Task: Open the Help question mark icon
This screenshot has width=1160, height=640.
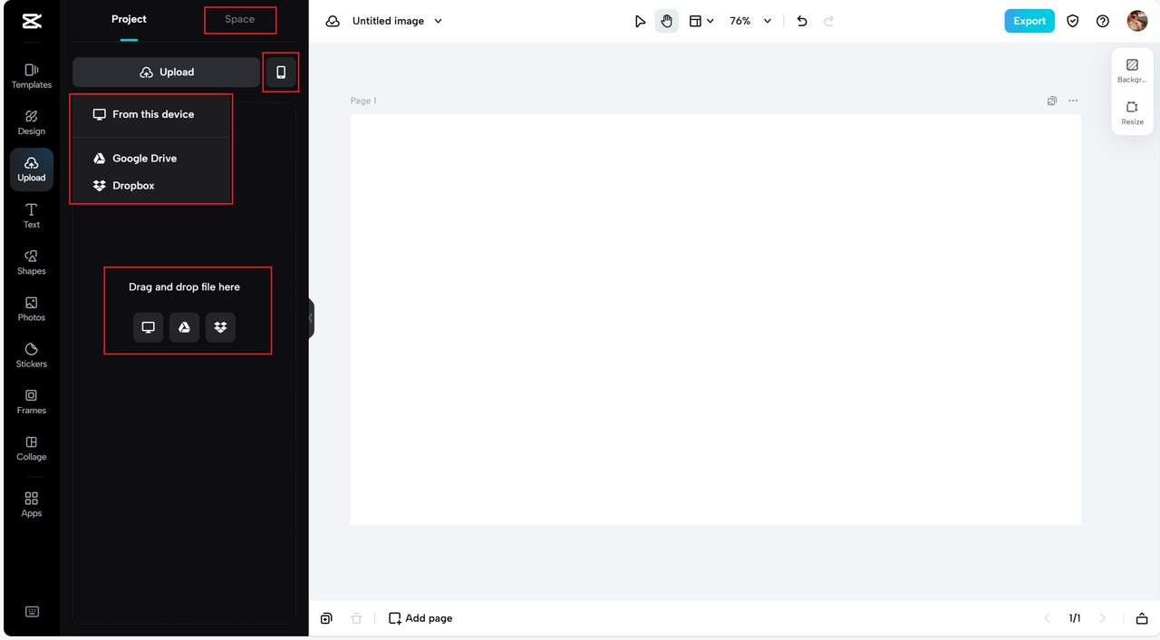Action: [x=1103, y=21]
